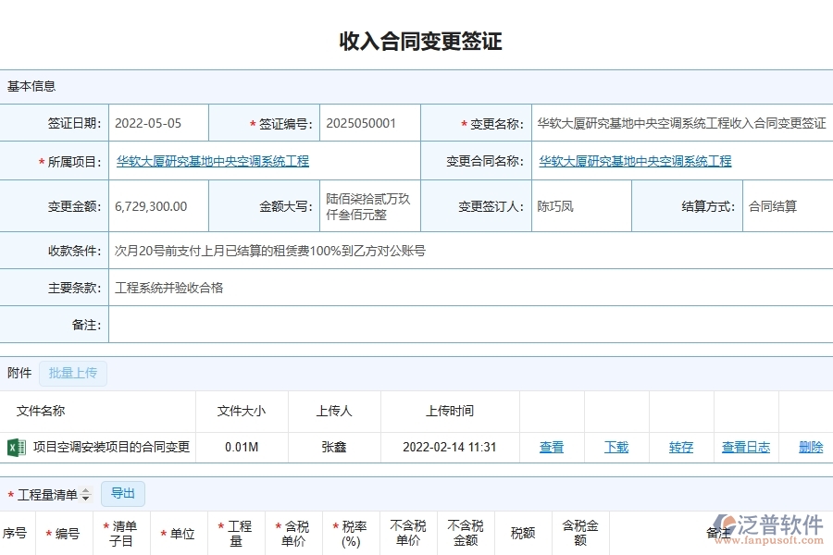The height and width of the screenshot is (555, 833).
Task: Click the 基本信息 section header
Action: click(x=31, y=85)
